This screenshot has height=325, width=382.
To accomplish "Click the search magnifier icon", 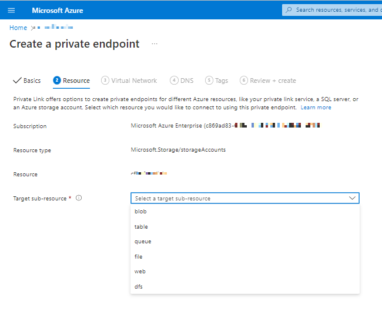I will [x=289, y=10].
